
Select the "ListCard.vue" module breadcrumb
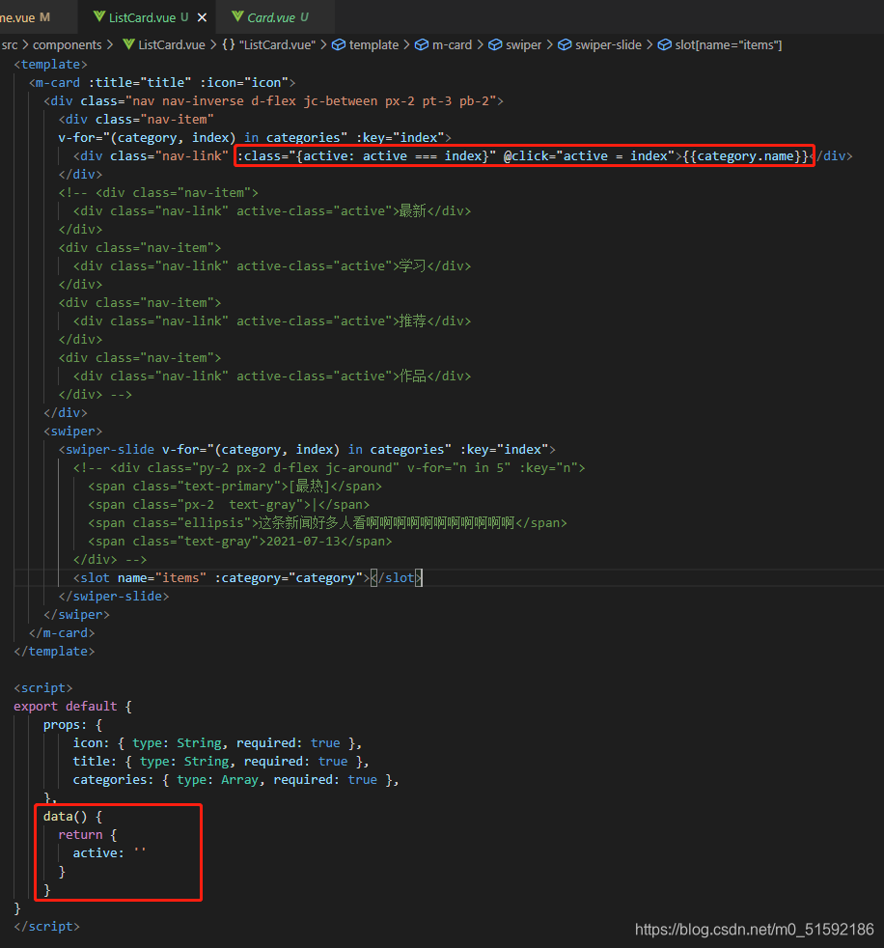(x=277, y=44)
